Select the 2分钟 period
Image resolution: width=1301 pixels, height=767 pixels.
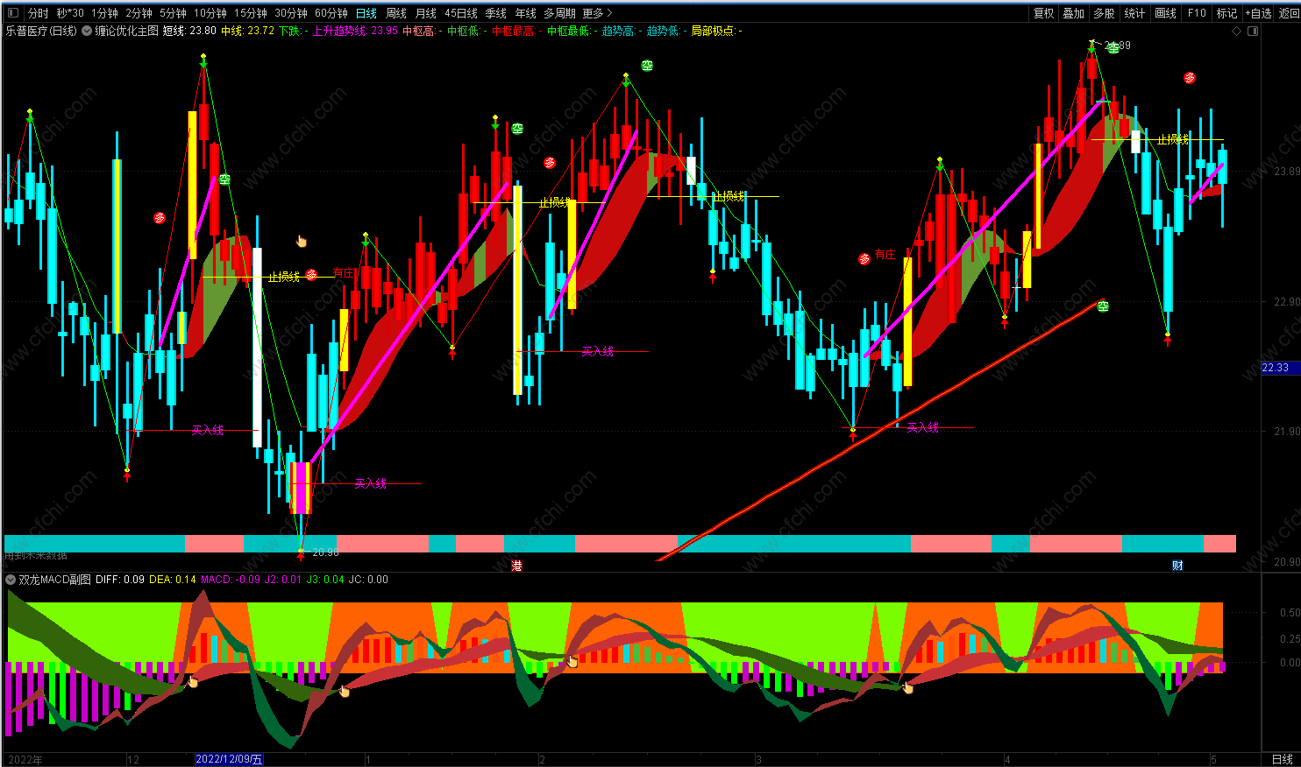pyautogui.click(x=139, y=13)
